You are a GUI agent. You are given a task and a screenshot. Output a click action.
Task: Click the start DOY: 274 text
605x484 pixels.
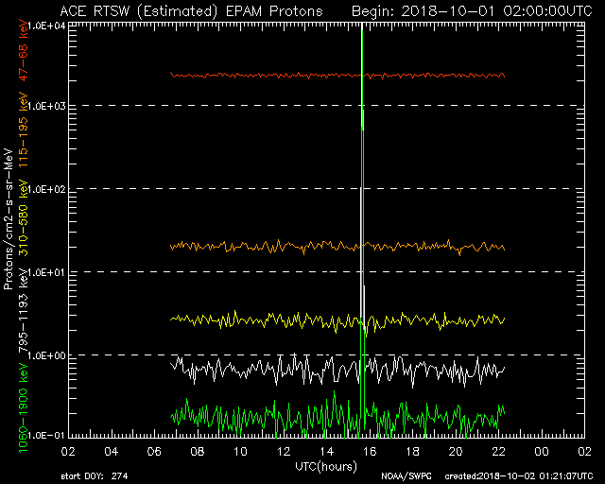pos(92,476)
